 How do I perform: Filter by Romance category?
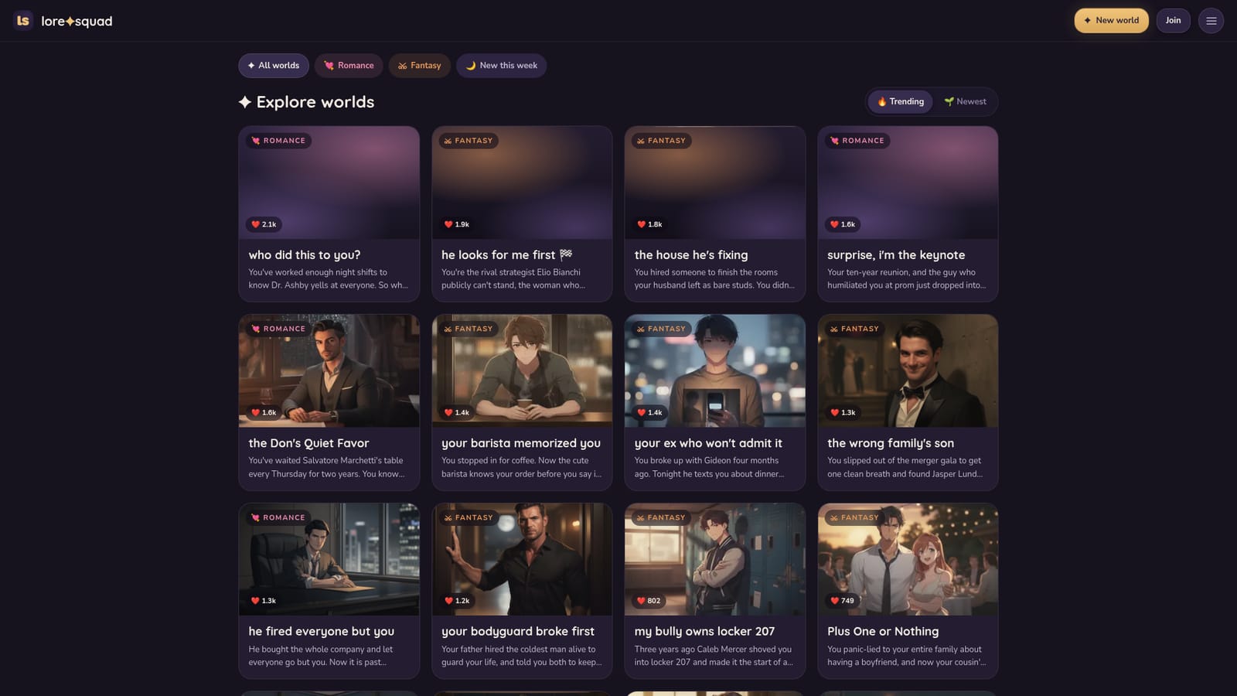coord(349,66)
